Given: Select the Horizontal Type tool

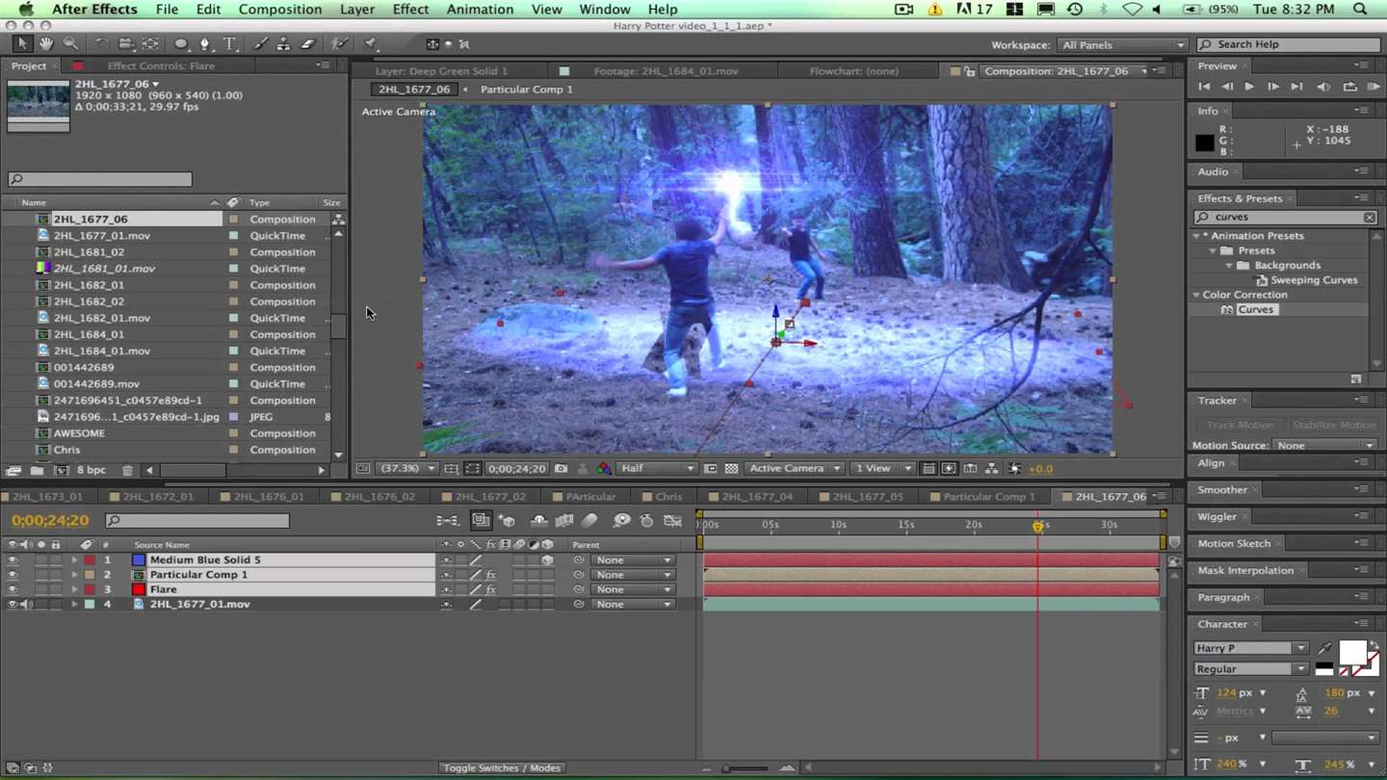Looking at the screenshot, I should (229, 44).
